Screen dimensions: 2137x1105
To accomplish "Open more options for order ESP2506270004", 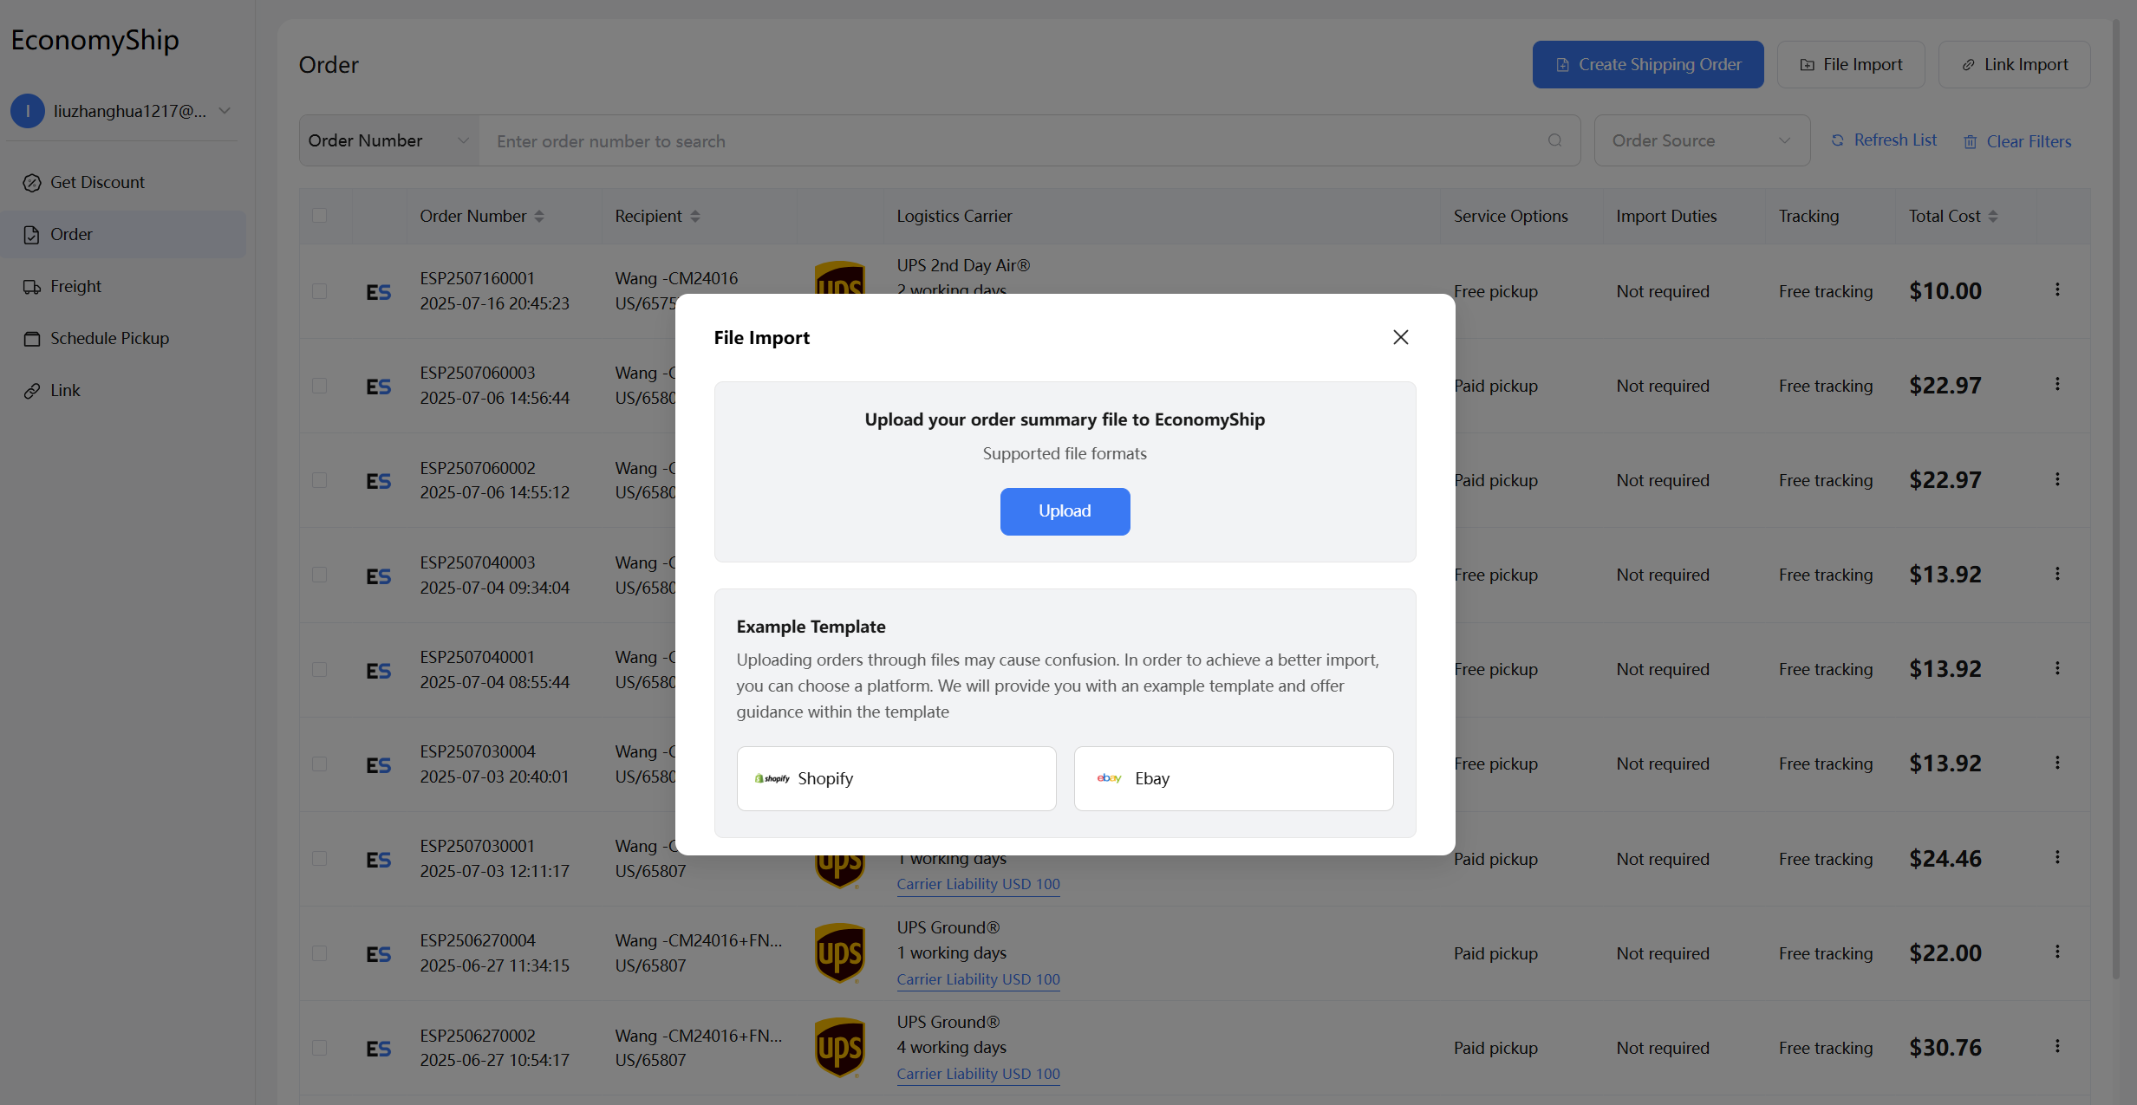I will click(x=2057, y=952).
